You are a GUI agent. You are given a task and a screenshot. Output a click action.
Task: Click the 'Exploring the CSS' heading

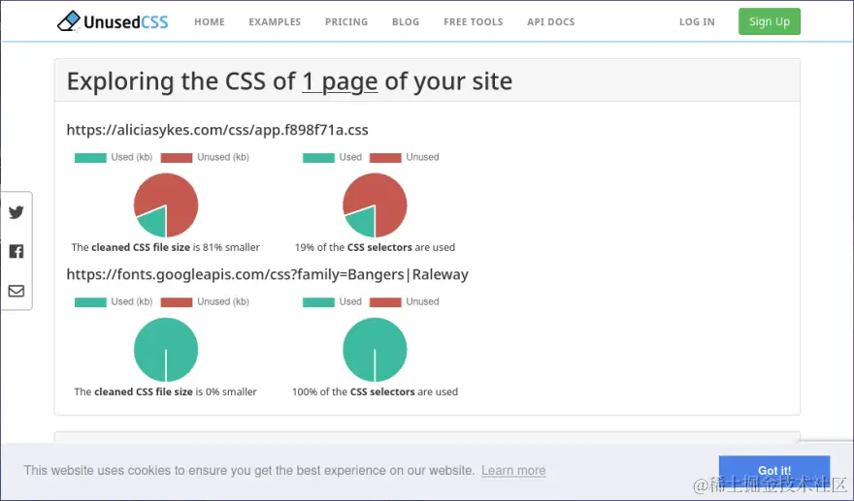(289, 81)
